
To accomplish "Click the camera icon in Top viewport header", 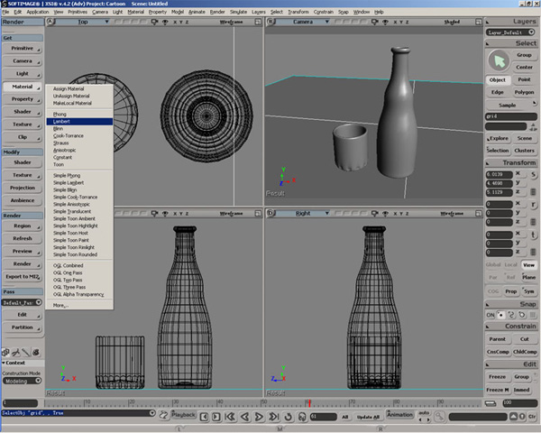I will [x=154, y=22].
